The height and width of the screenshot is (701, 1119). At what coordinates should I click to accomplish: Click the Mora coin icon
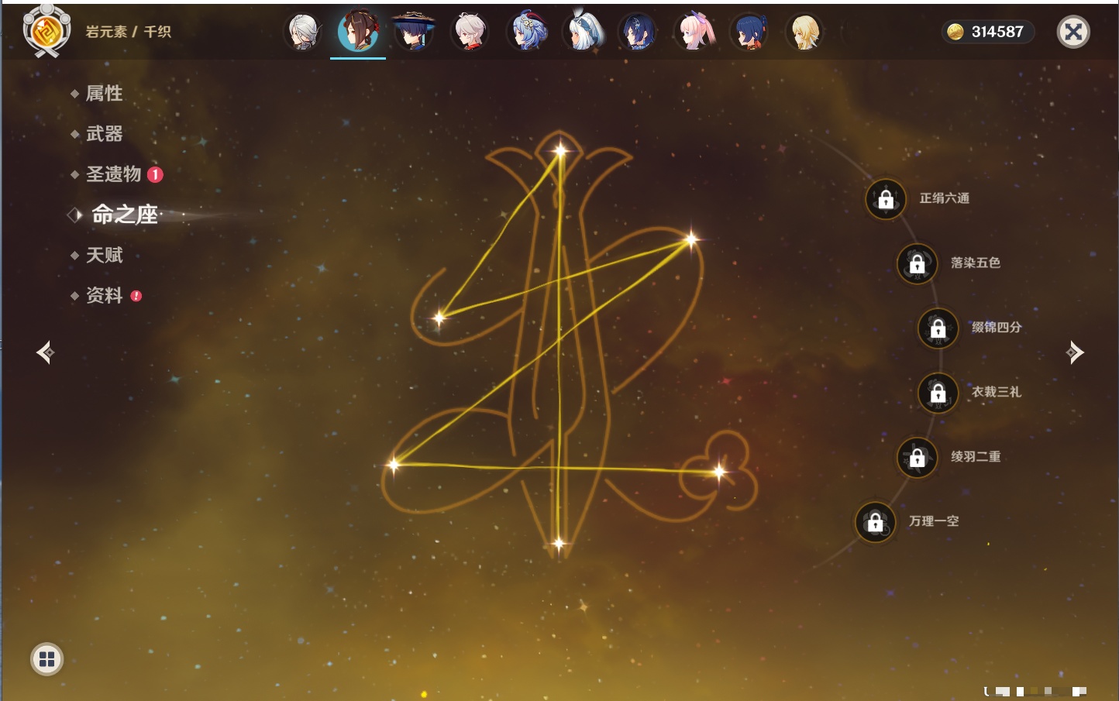[x=955, y=32]
